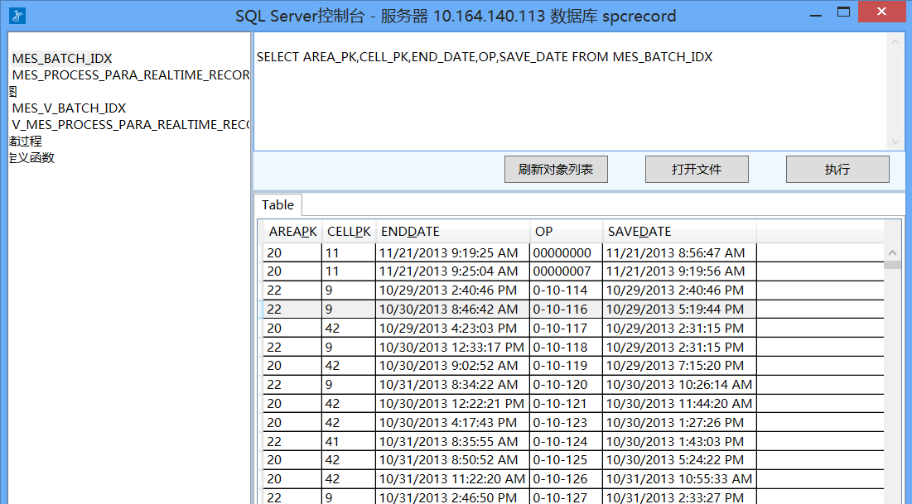
Task: Click the SQL editor scroll-up arrow
Action: tap(895, 42)
